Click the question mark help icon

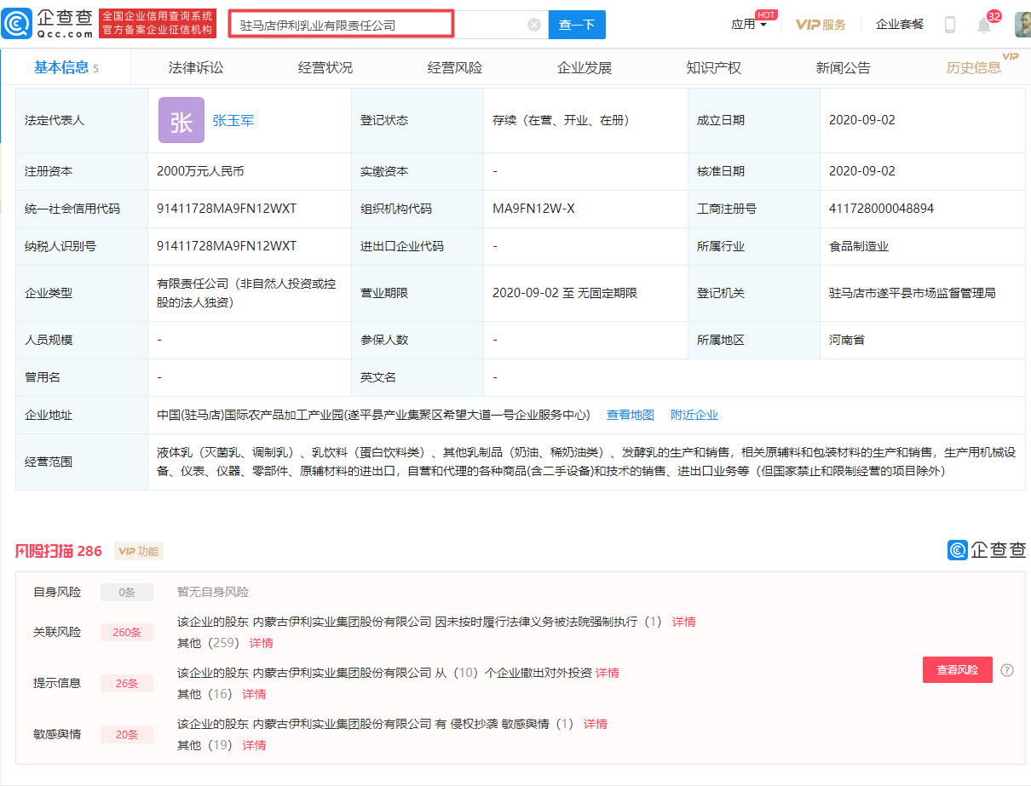coord(1007,670)
